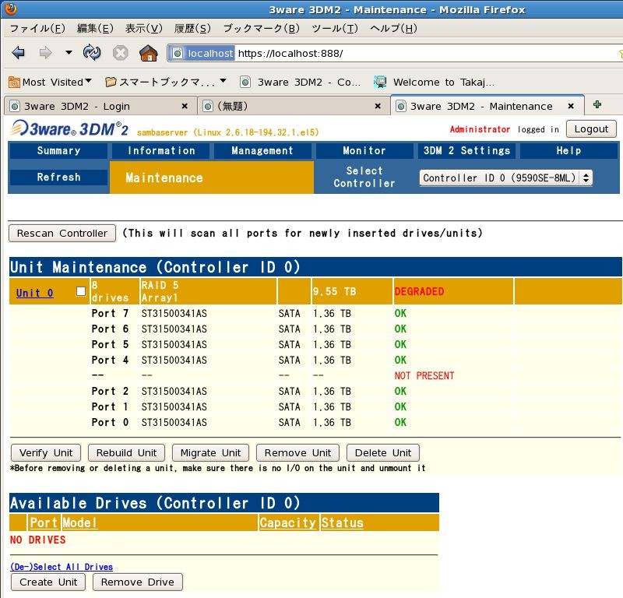623x598 pixels.
Task: Close the 3ware 3DM2 - Maintenance tab
Action: [x=571, y=106]
